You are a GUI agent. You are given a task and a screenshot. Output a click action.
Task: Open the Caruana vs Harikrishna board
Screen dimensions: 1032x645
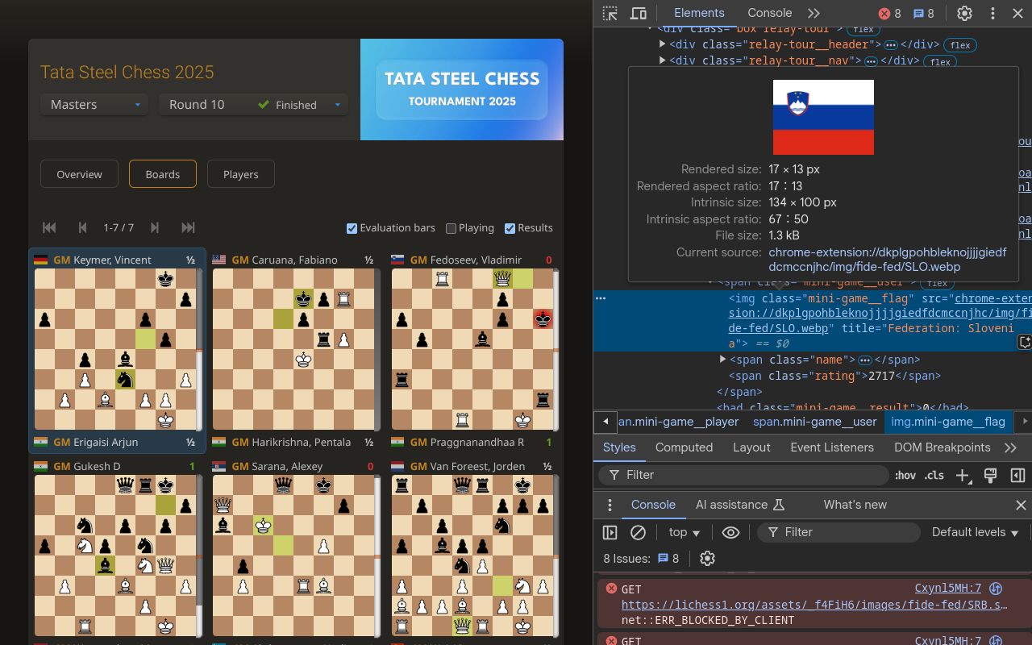[295, 351]
